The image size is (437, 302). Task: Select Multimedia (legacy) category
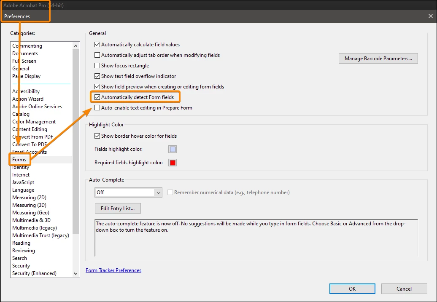point(35,228)
